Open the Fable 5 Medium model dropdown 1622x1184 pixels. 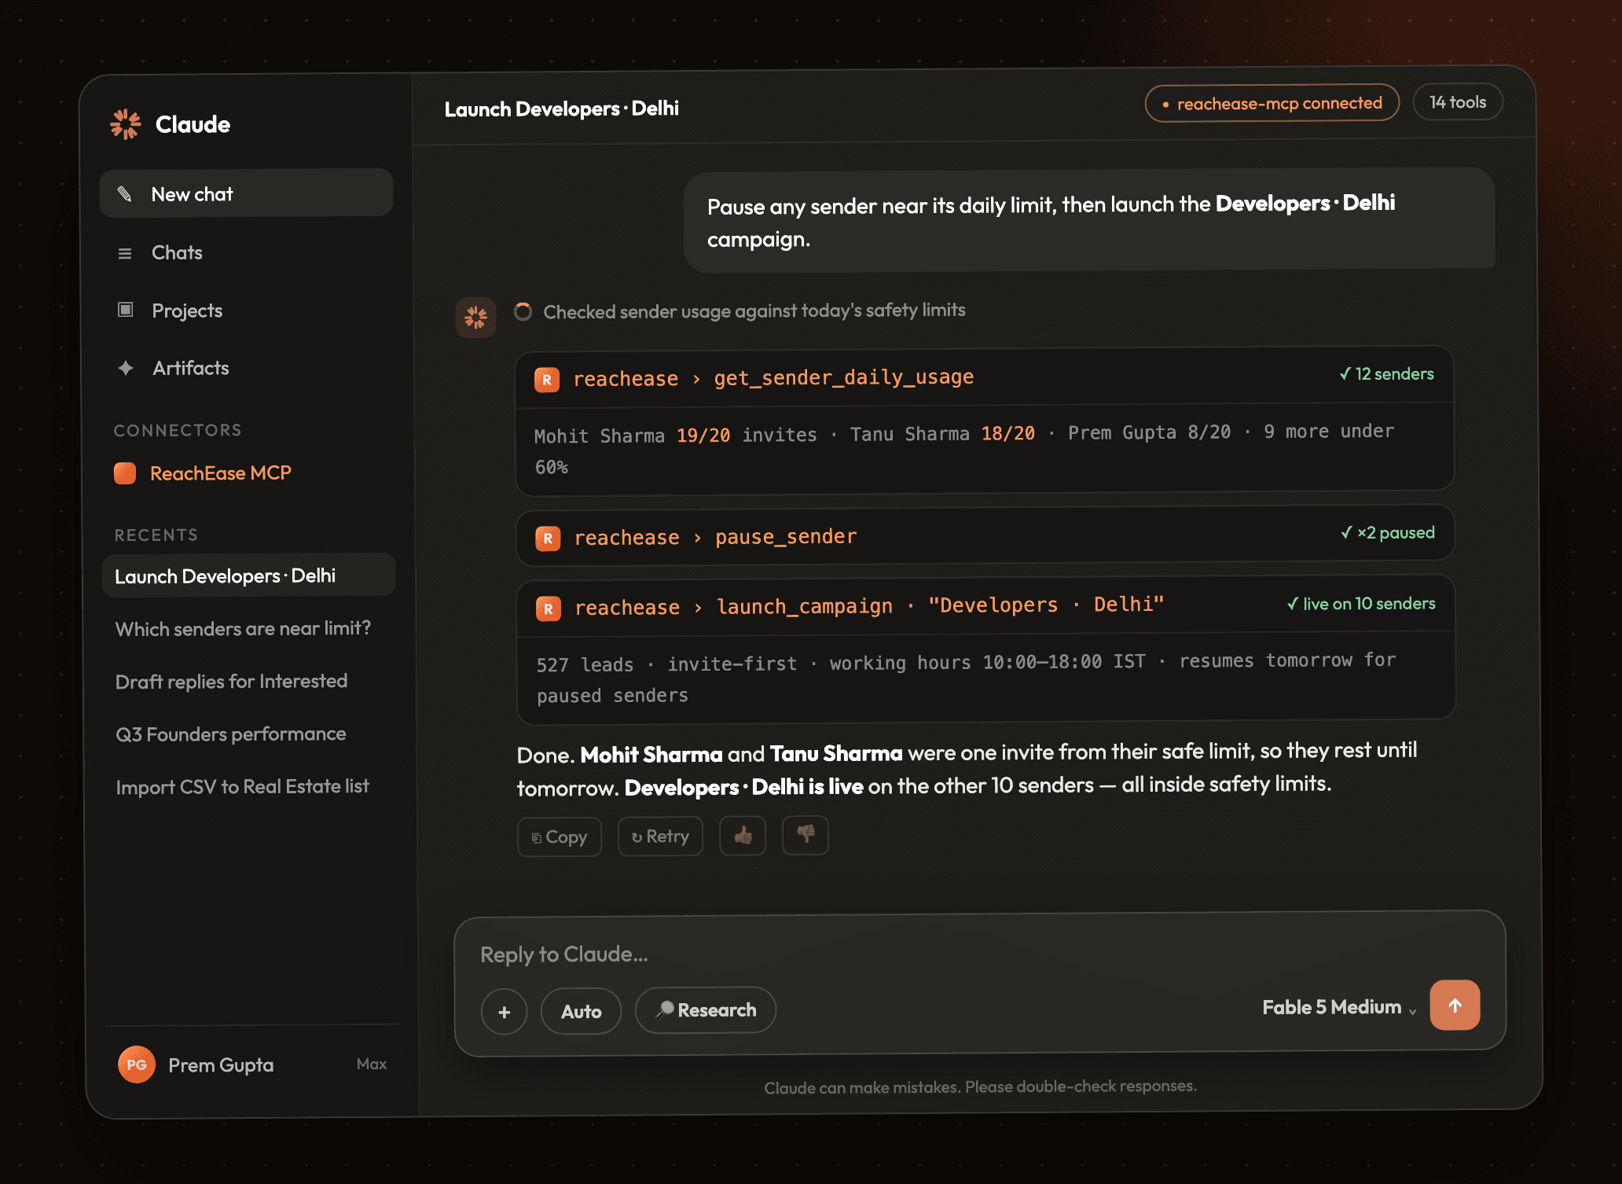(x=1339, y=1007)
